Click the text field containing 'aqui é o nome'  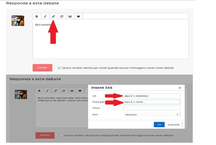click(152, 102)
